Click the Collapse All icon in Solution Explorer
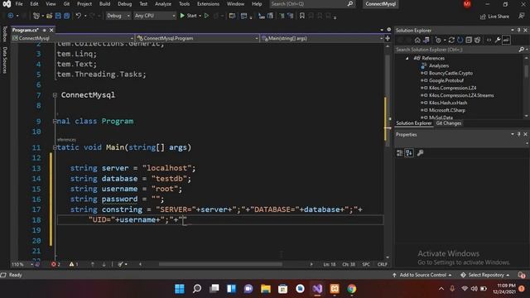Viewport: 530px width, 298px height. [469, 41]
